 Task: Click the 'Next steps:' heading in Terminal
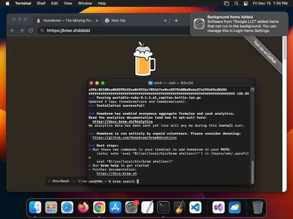click(x=104, y=146)
